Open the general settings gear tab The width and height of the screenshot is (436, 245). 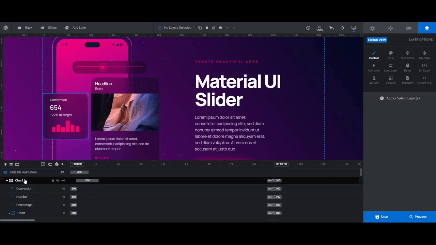(x=372, y=28)
